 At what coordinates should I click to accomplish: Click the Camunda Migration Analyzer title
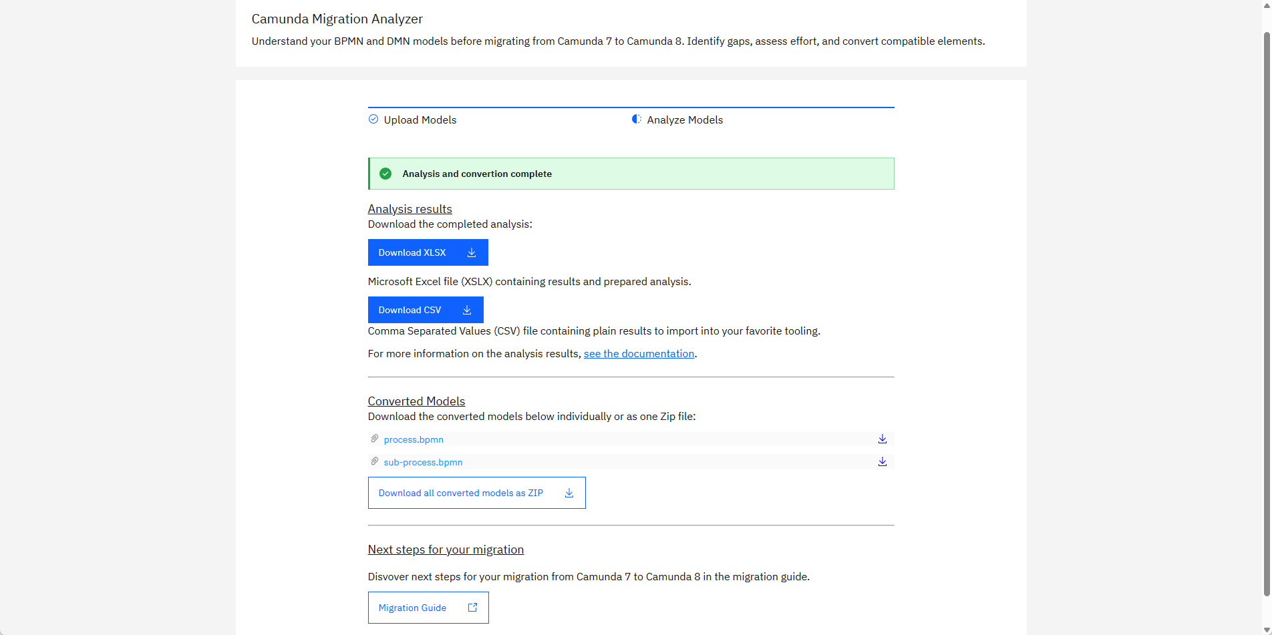337,19
